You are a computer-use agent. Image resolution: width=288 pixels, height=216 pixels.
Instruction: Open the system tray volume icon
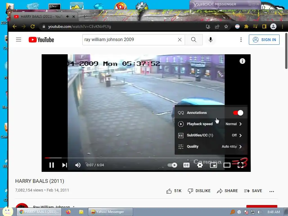pos(260,212)
